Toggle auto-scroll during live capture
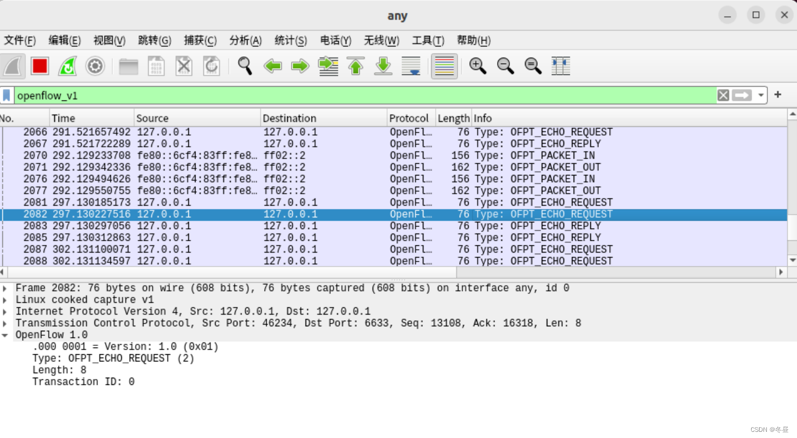The image size is (797, 438). click(x=411, y=66)
